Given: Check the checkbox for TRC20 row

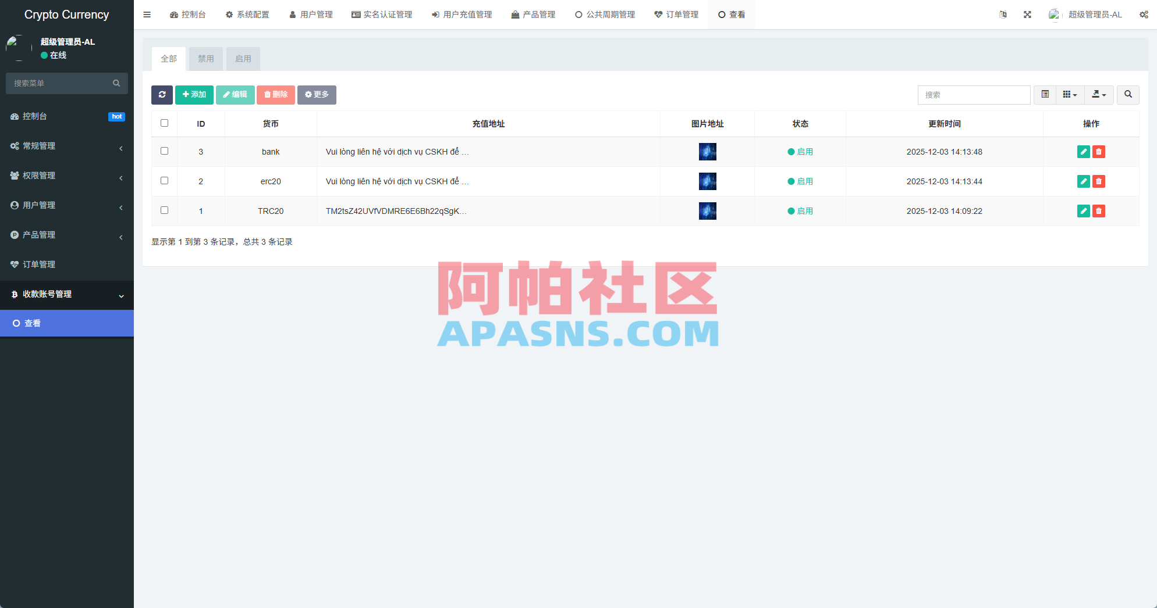Looking at the screenshot, I should pyautogui.click(x=164, y=210).
